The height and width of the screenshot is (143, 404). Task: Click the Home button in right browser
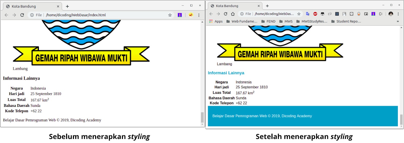pyautogui.click(x=233, y=14)
